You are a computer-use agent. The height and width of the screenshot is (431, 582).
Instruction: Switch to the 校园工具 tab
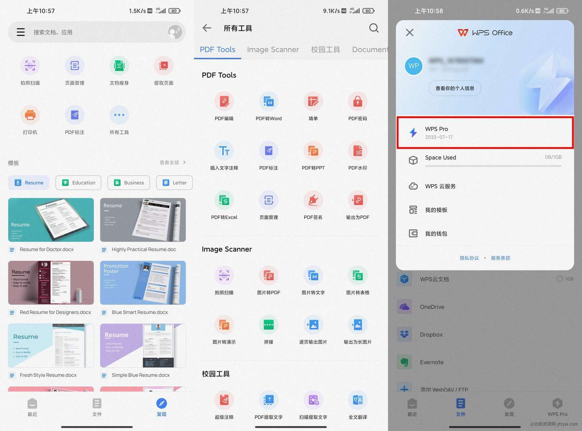pyautogui.click(x=325, y=50)
